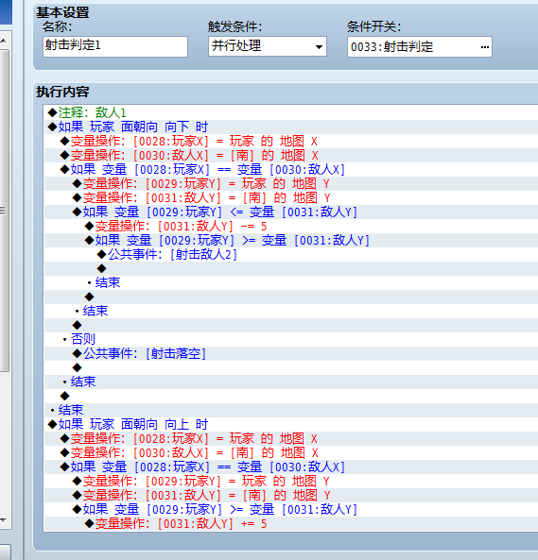Select 变量操作 玩家X line in the 向上 branch

coord(290,438)
